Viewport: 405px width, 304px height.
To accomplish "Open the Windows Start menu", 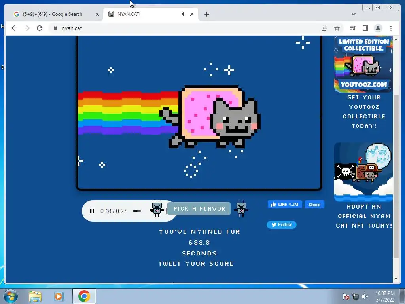I will (x=11, y=296).
